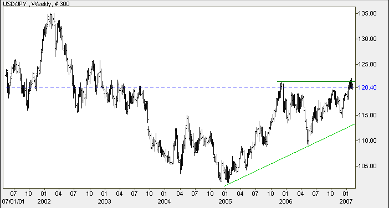Click the 2005 year label
The width and height of the screenshot is (389, 208).
coord(225,201)
